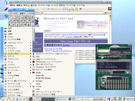Select the Bucket Fill tool in GIMP
This screenshot has width=135, height=101.
pos(32,21)
